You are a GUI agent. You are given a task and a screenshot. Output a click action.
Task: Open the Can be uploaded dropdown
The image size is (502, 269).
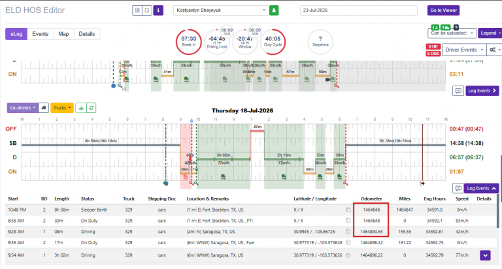point(452,33)
